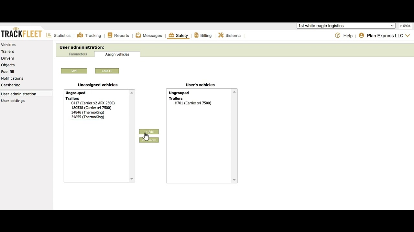Click the TrackFleet logo
The height and width of the screenshot is (232, 414).
(21, 33)
